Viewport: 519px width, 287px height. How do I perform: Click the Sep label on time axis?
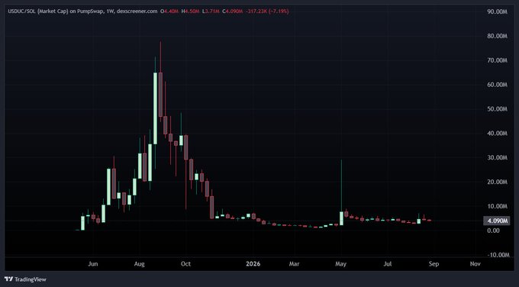(x=434, y=264)
